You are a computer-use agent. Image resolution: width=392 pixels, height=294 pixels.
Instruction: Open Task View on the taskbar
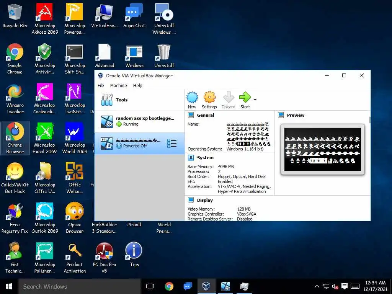(150, 286)
